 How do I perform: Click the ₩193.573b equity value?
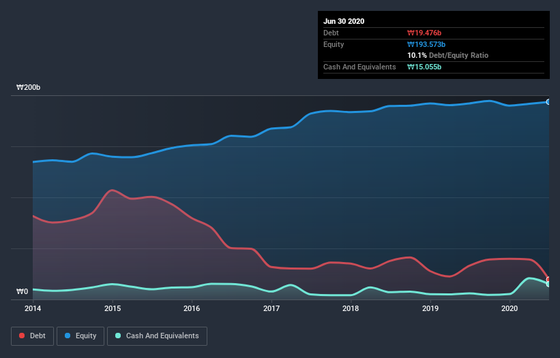pyautogui.click(x=426, y=44)
